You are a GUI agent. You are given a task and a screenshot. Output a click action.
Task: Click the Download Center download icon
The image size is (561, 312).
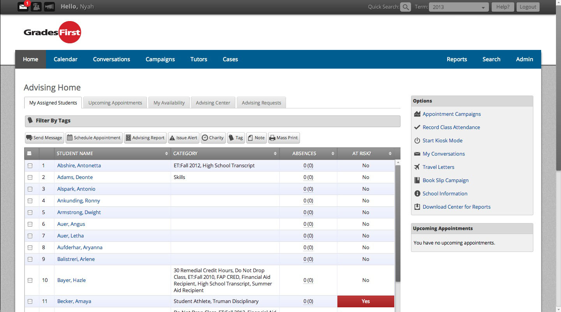(417, 207)
